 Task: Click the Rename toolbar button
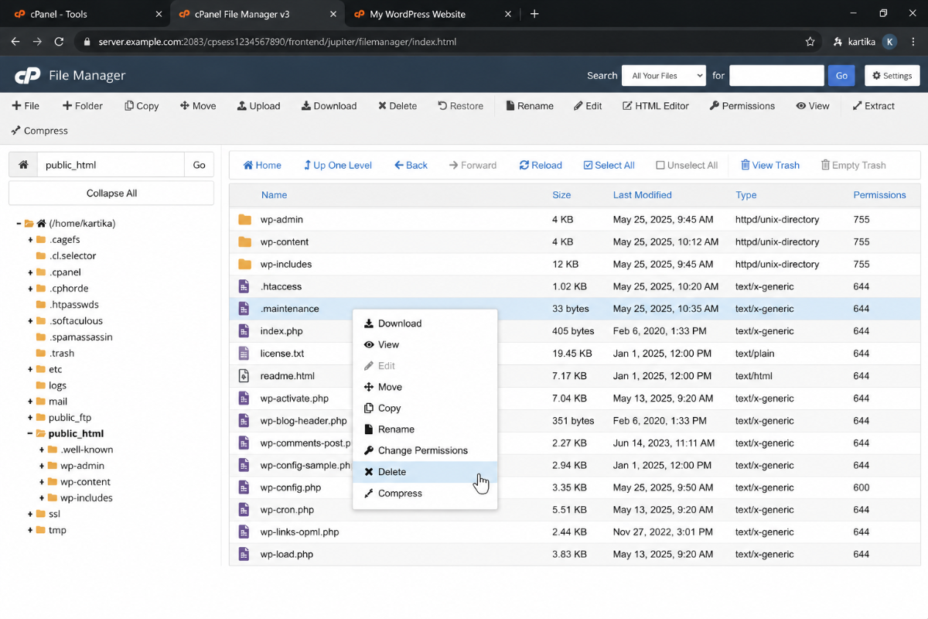[530, 106]
